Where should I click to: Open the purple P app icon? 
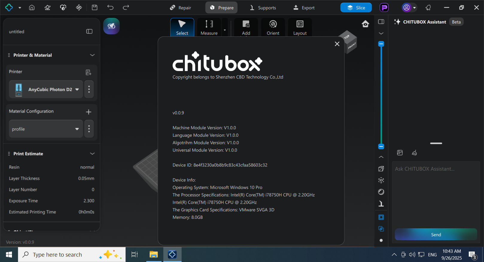coord(384,7)
